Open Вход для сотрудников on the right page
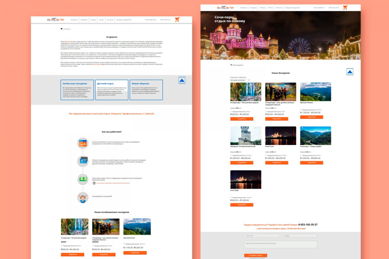389x259 pixels. point(293,8)
